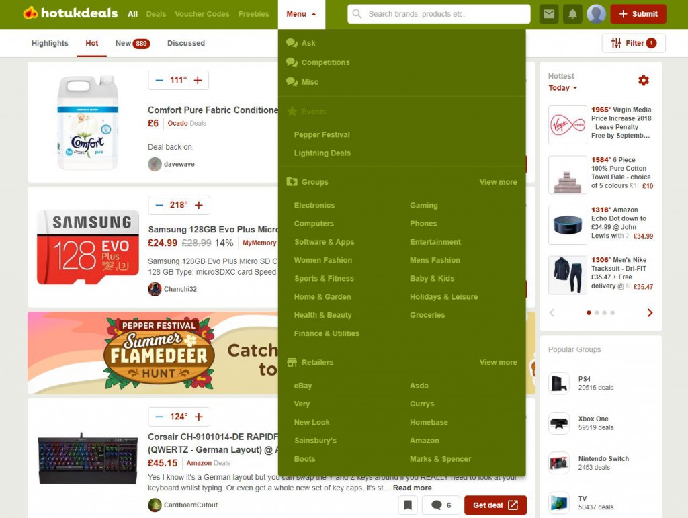Collapse the Menu dropdown
This screenshot has width=688, height=518.
(x=302, y=14)
